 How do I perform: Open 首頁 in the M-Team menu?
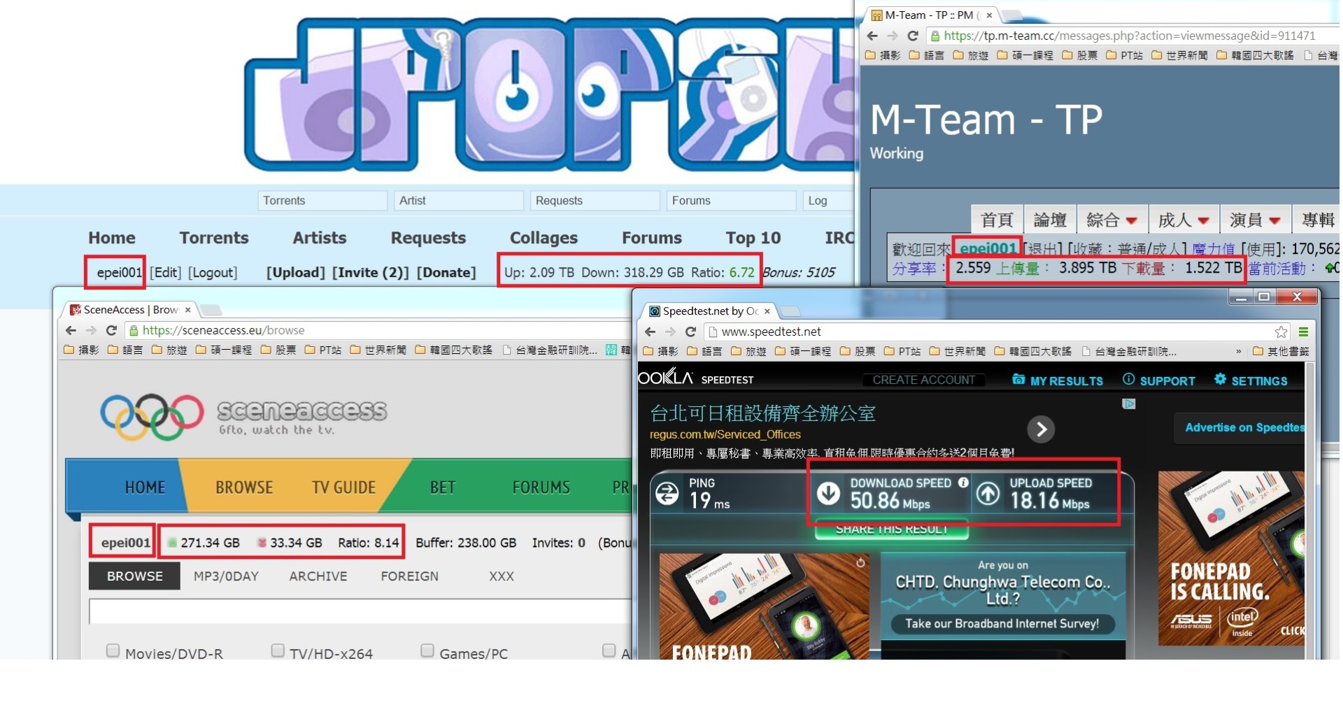coord(997,220)
